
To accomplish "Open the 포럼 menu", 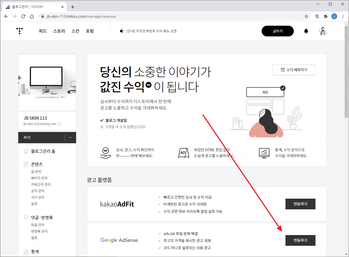I will click(90, 31).
